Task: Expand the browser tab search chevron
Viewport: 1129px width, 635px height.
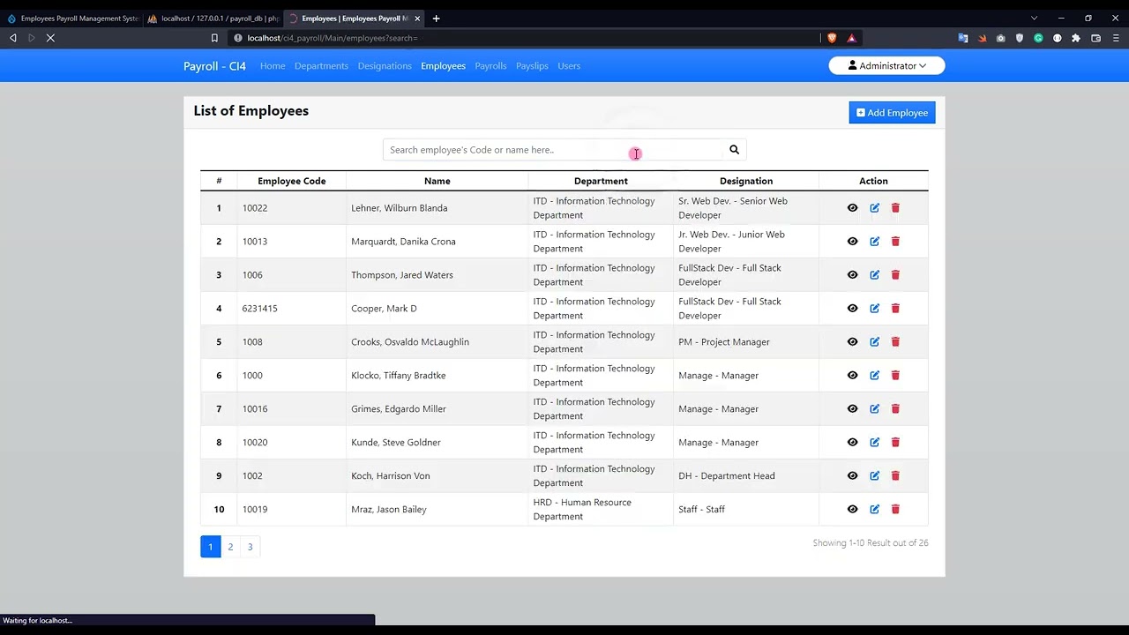Action: coord(1035,18)
